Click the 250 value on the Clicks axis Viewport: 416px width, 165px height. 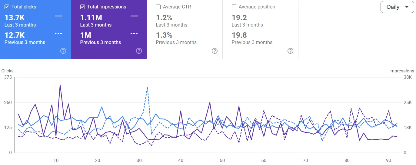[x=8, y=103]
